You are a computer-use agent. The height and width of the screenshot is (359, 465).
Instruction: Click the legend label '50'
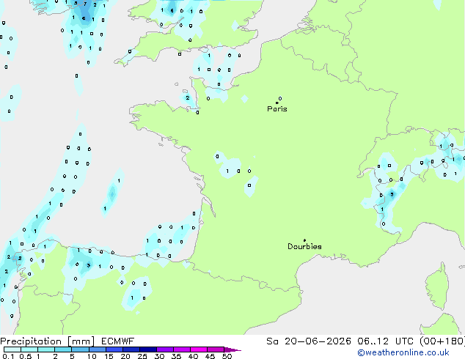pos(227,356)
